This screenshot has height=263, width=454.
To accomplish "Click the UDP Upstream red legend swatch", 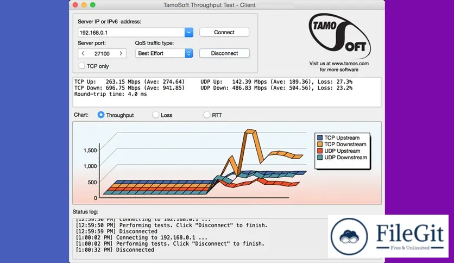I will tap(320, 151).
